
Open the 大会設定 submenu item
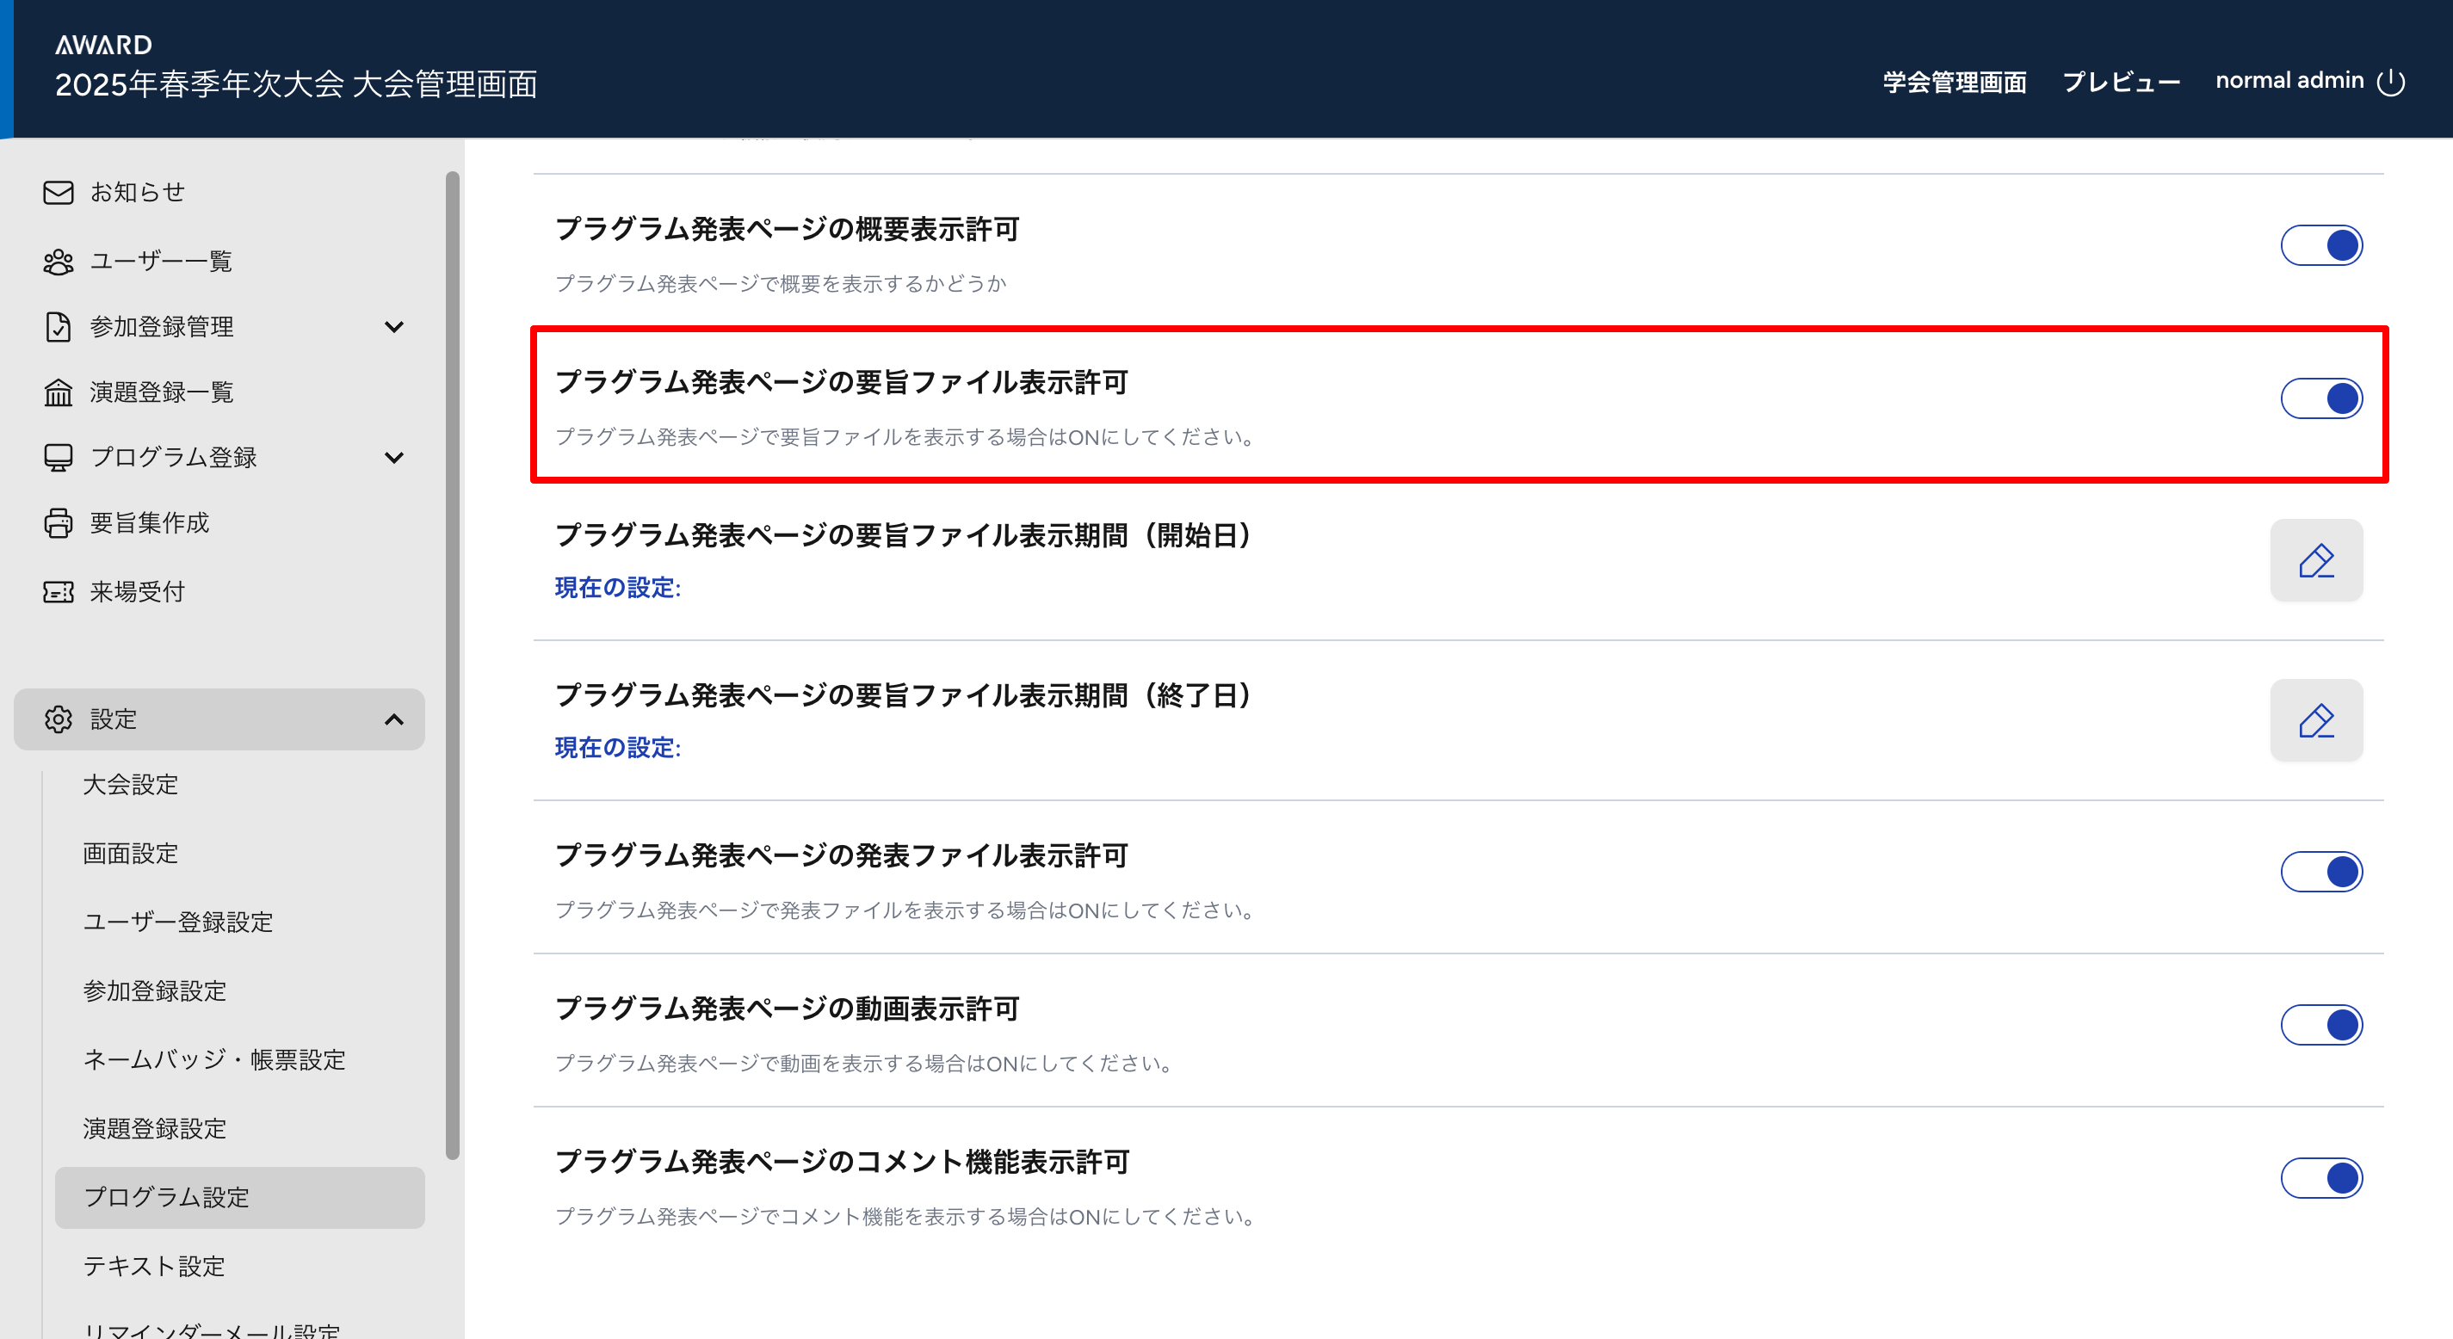[131, 785]
